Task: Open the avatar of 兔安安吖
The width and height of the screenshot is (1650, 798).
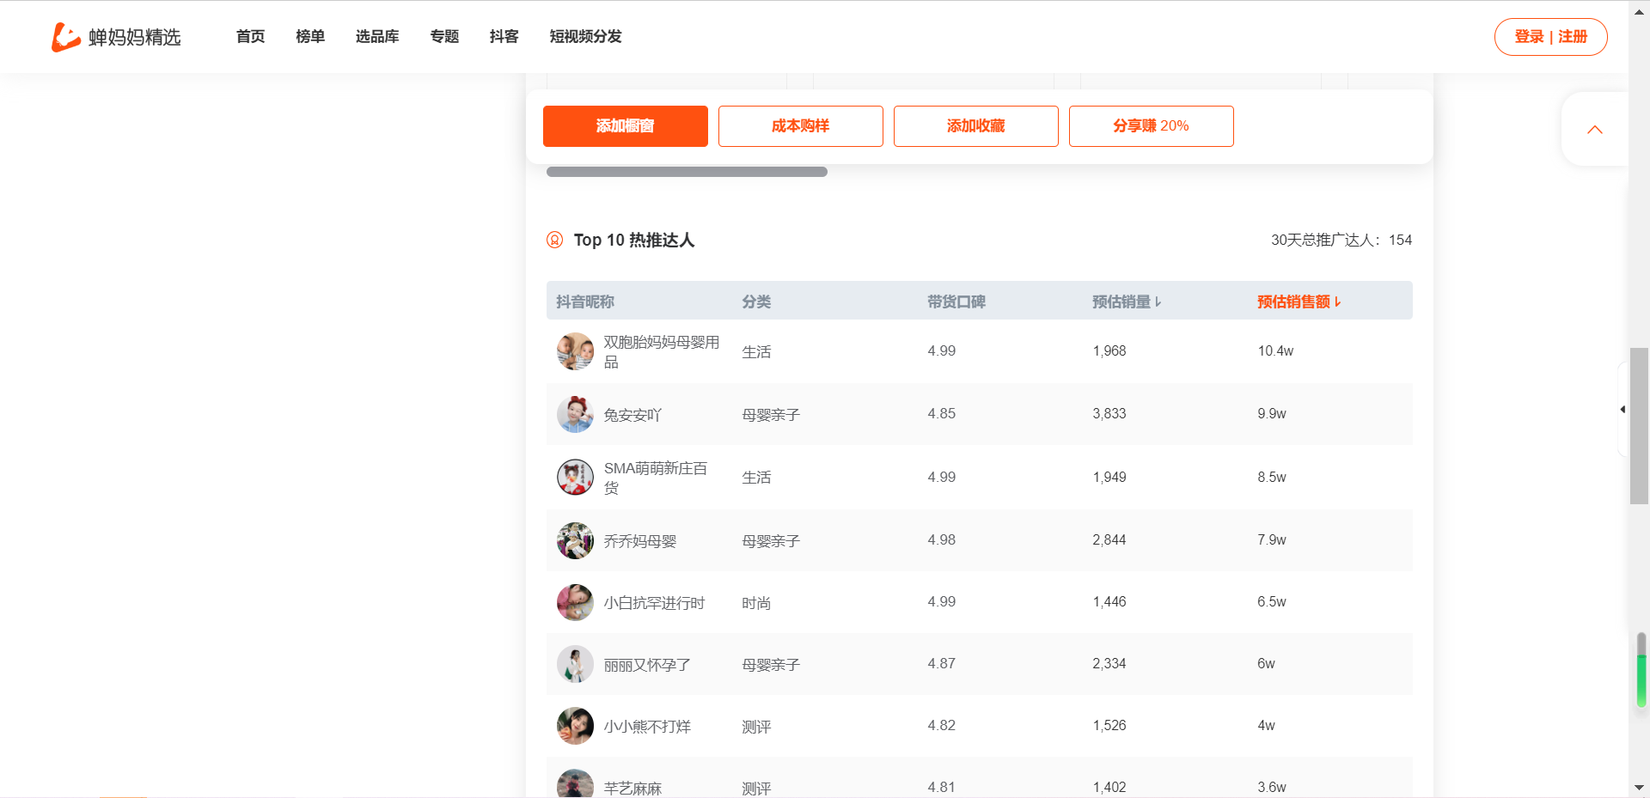Action: click(x=575, y=414)
